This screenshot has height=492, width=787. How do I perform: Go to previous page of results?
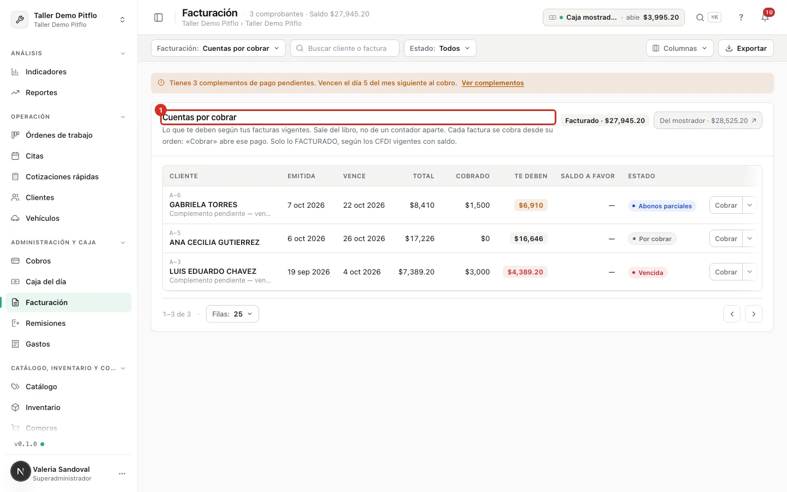pos(732,314)
